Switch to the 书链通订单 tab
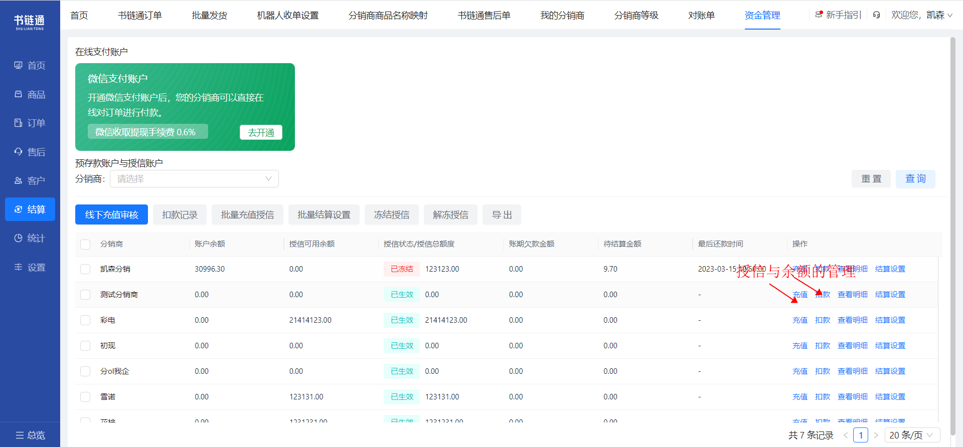The width and height of the screenshot is (963, 447). [140, 16]
